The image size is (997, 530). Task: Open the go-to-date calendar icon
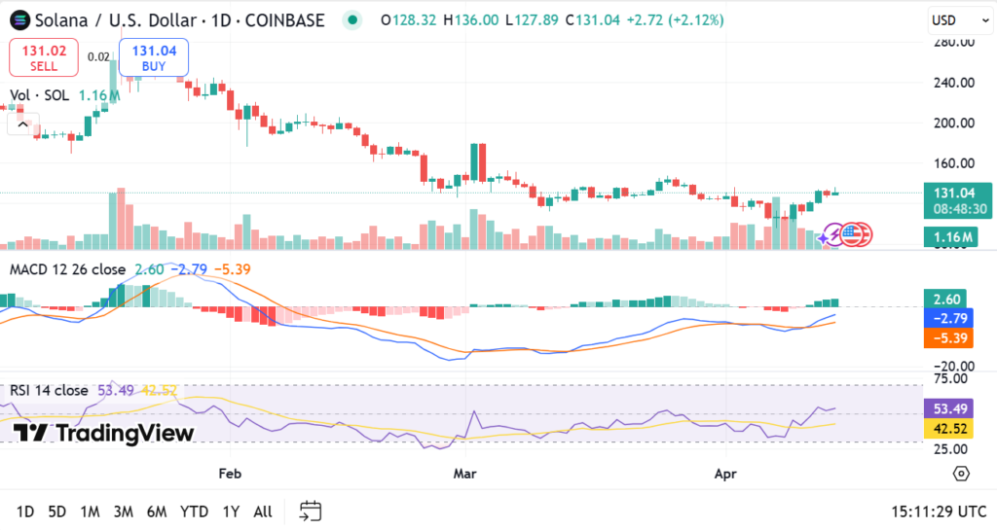click(x=311, y=511)
